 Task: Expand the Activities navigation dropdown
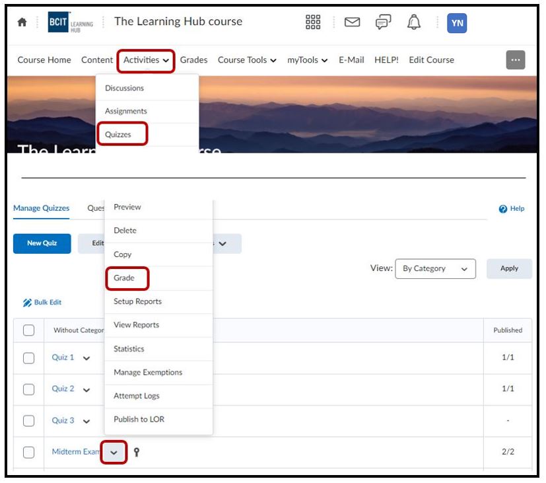[x=146, y=60]
